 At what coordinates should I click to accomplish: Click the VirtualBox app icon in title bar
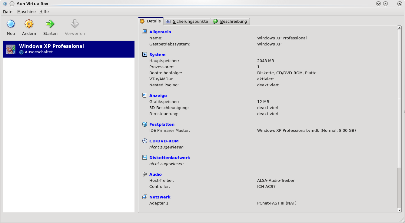[5, 4]
